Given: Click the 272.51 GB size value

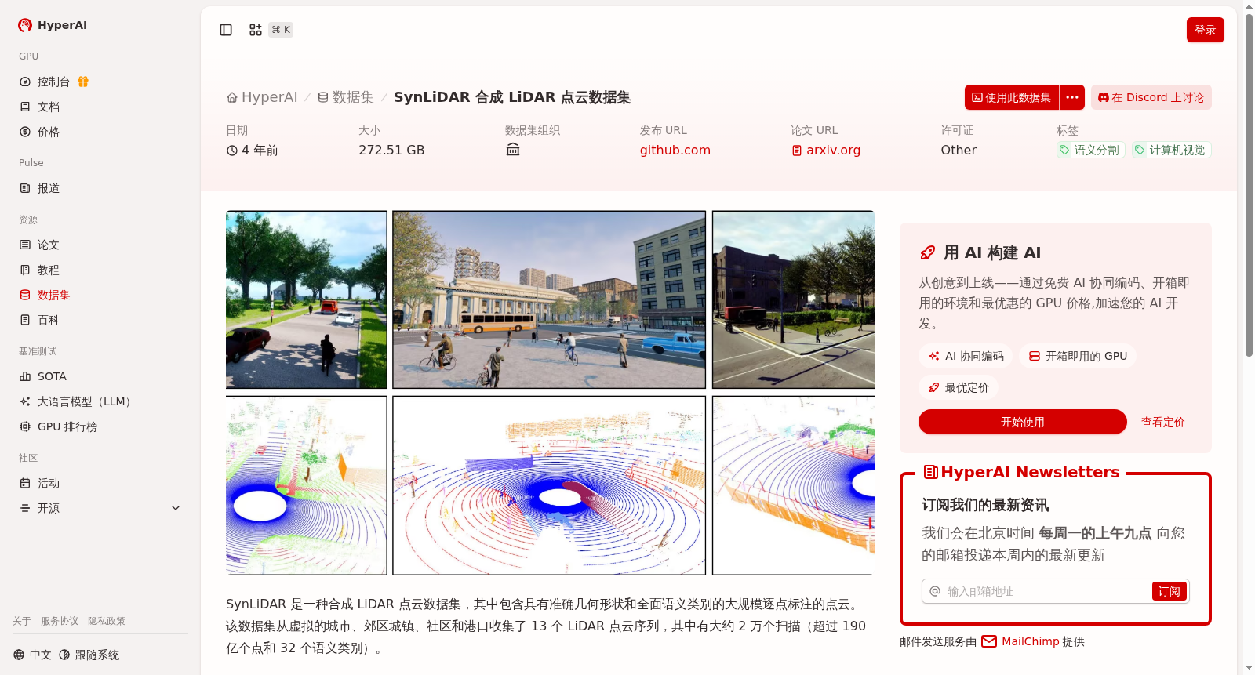Looking at the screenshot, I should pos(391,150).
